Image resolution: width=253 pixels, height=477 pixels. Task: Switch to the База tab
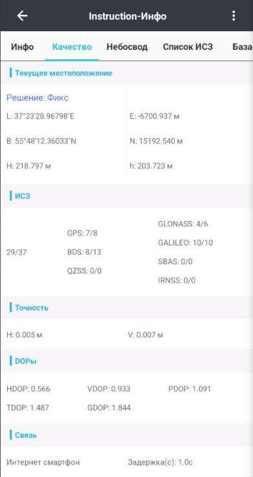point(243,47)
